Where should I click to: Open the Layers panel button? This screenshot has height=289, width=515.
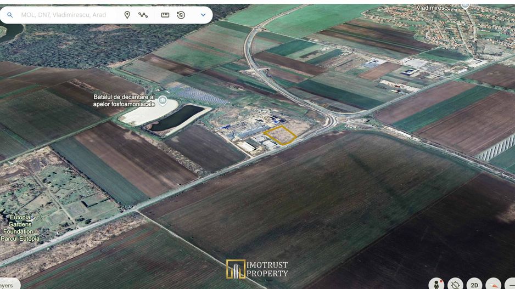(x=9, y=285)
